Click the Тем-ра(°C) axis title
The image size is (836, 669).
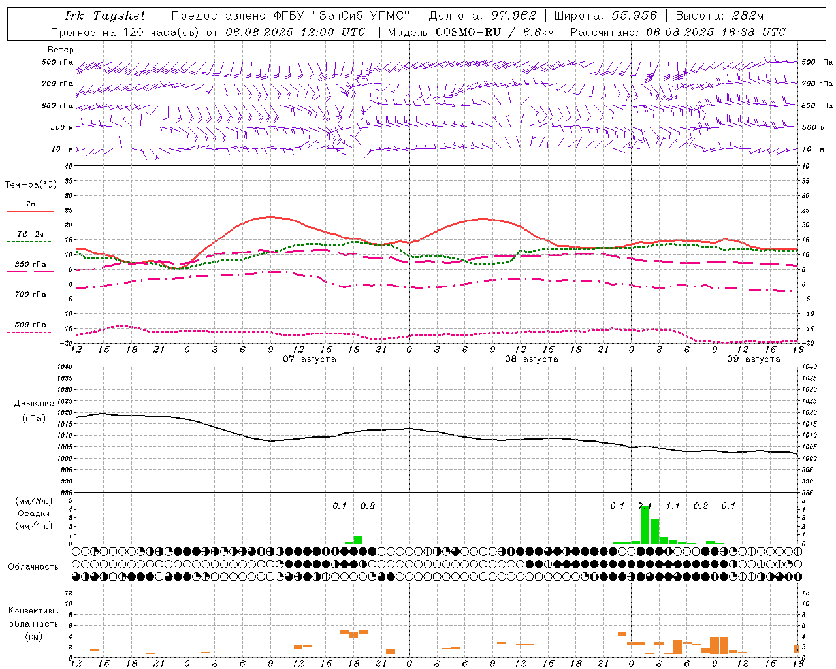point(31,185)
